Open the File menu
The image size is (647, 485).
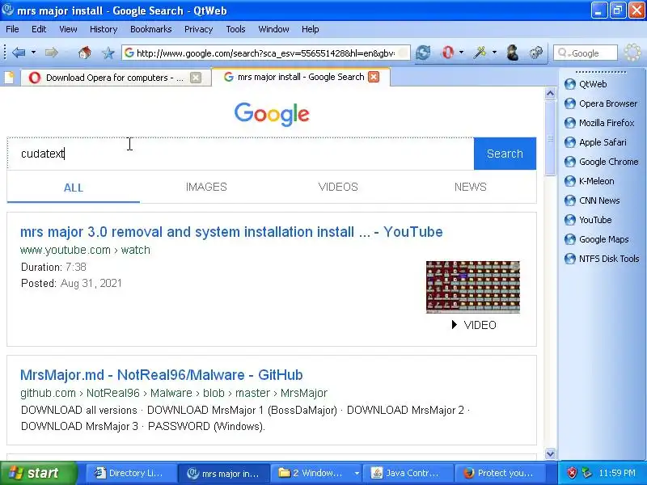(12, 29)
